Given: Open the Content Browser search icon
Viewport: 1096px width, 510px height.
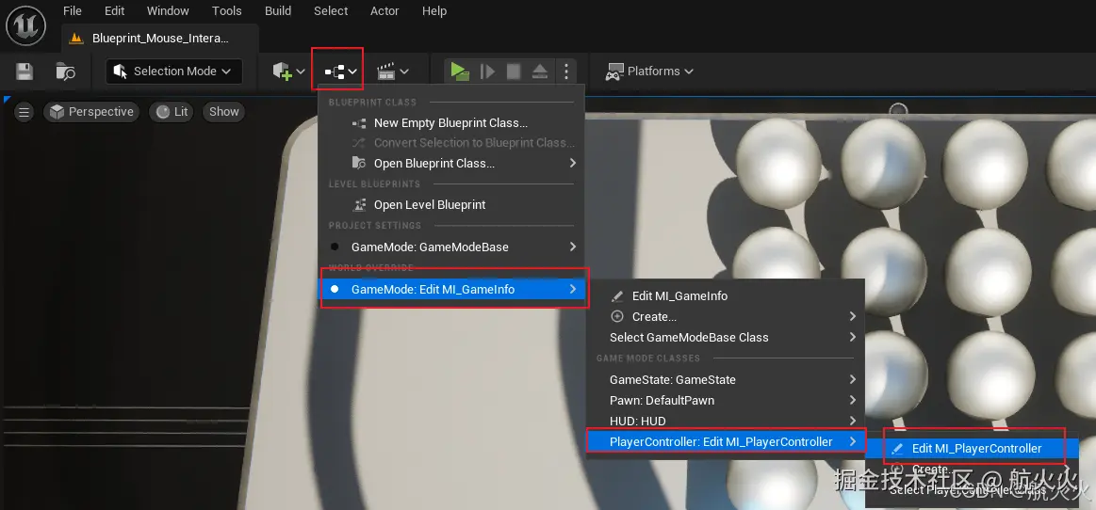Looking at the screenshot, I should [x=66, y=72].
